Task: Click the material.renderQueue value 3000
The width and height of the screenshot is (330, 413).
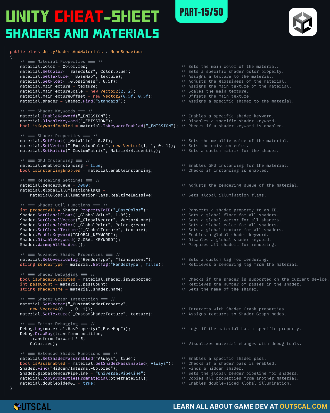Action: click(83, 185)
